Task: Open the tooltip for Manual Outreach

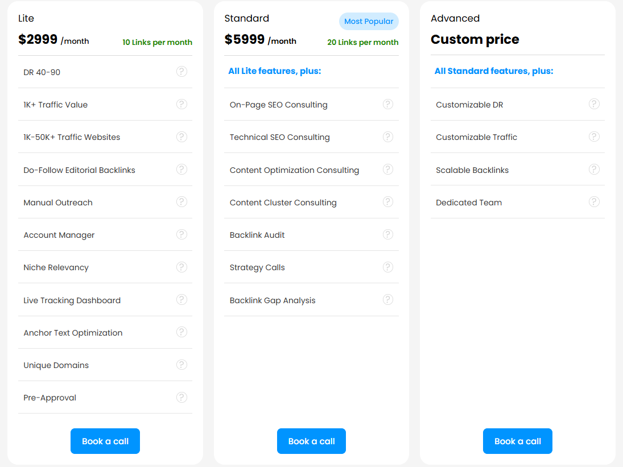Action: click(x=181, y=202)
